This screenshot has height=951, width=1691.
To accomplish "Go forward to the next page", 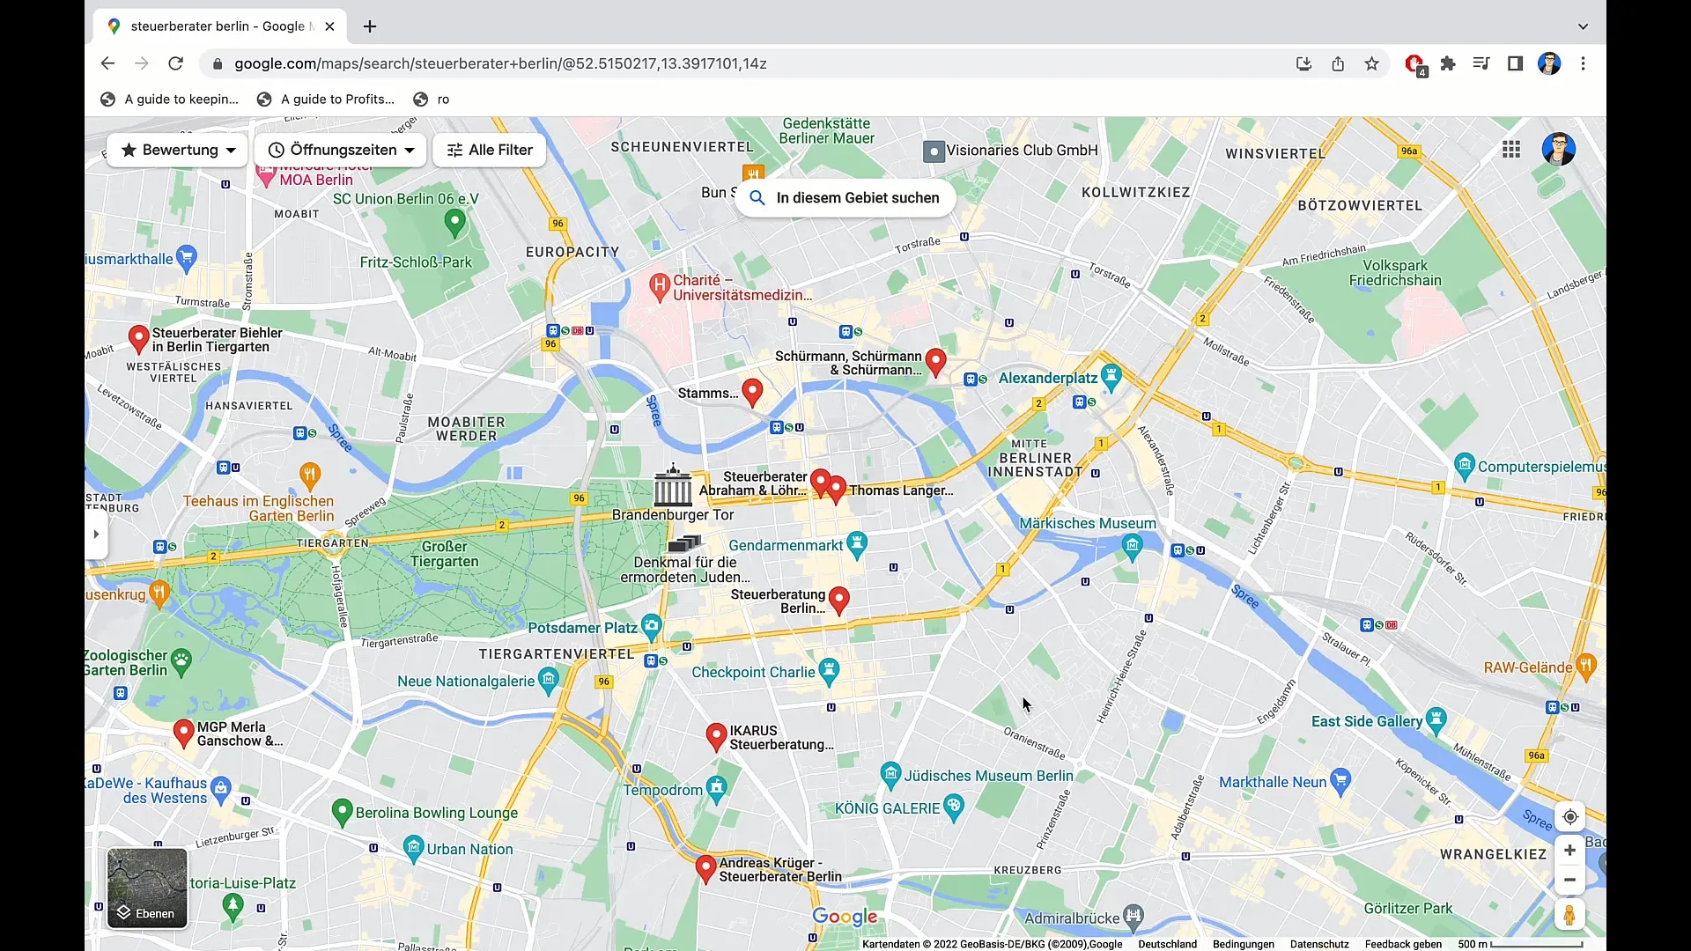I will pyautogui.click(x=141, y=63).
